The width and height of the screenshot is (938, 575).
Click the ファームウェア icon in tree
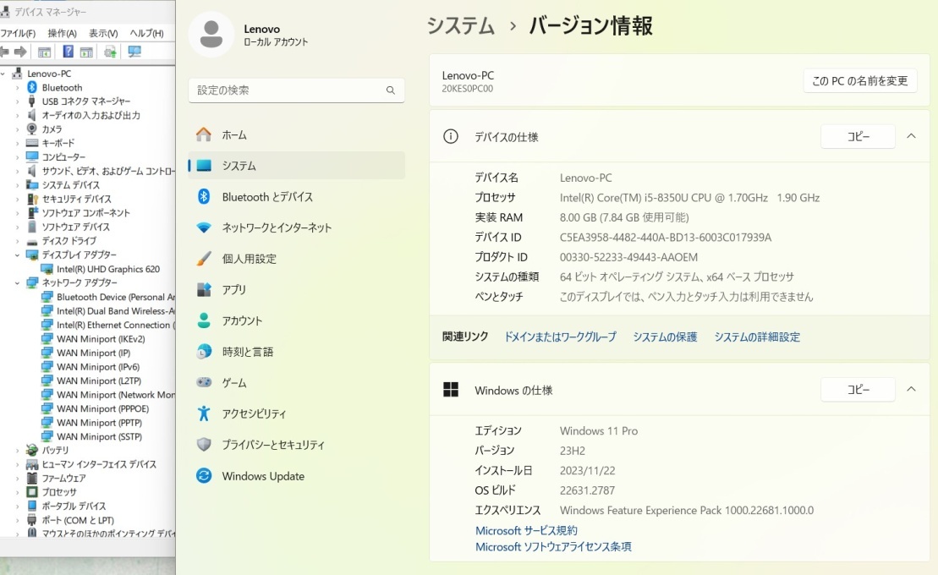point(32,478)
